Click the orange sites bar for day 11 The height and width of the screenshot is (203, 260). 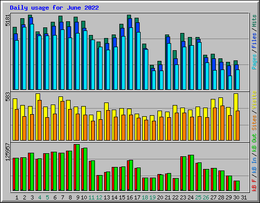click(x=93, y=130)
